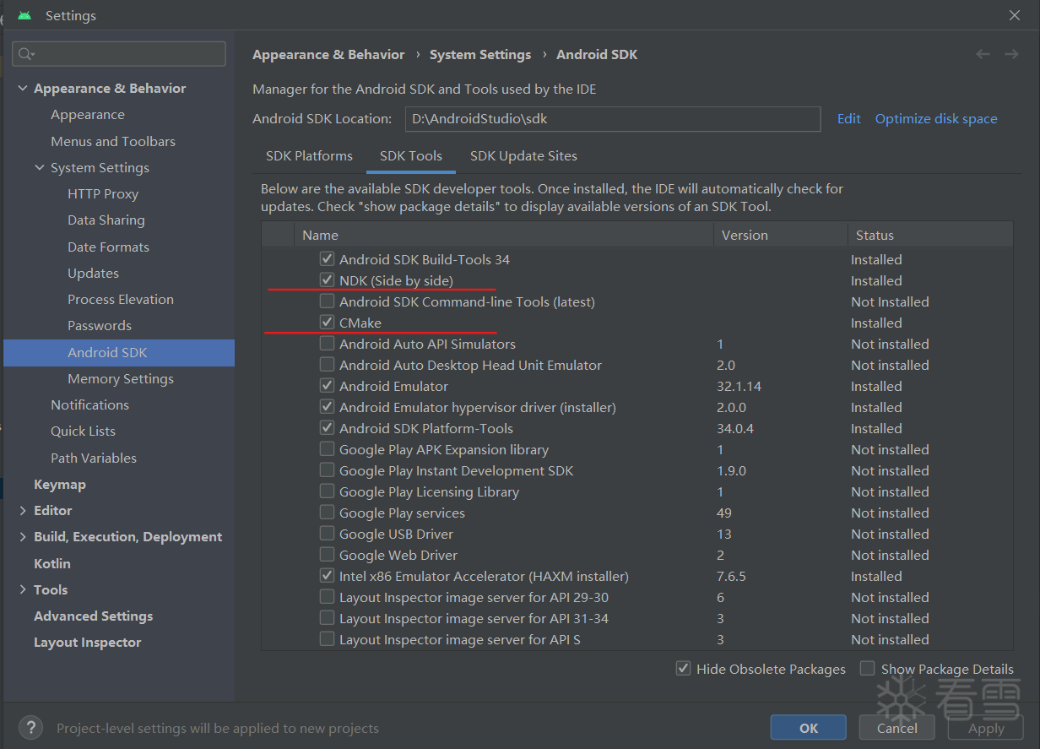Check Google Play services checkbox
Image resolution: width=1040 pixels, height=749 pixels.
click(x=327, y=513)
